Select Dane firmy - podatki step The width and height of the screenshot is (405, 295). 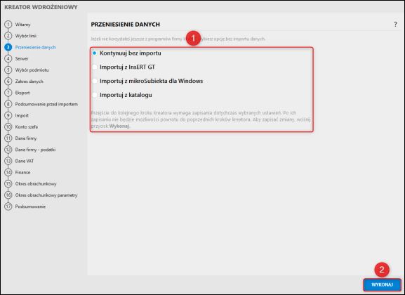coord(35,150)
